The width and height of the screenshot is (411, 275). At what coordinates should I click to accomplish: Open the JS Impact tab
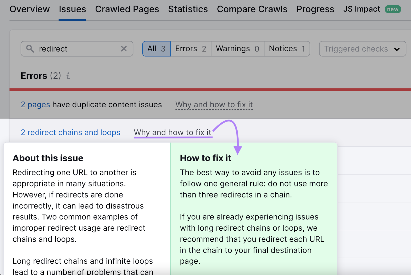[362, 9]
